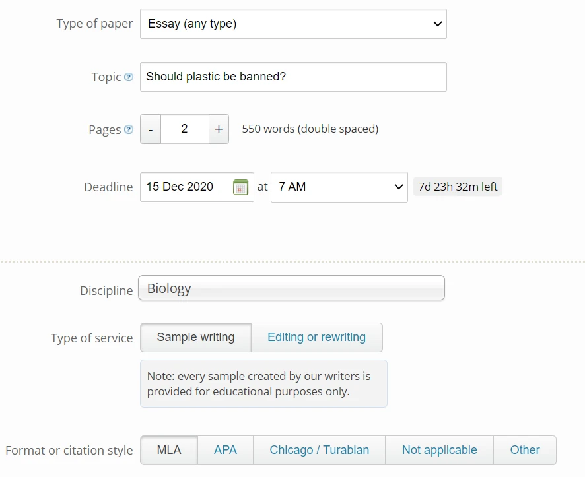Click the Topic text field
The width and height of the screenshot is (585, 477).
click(x=293, y=77)
